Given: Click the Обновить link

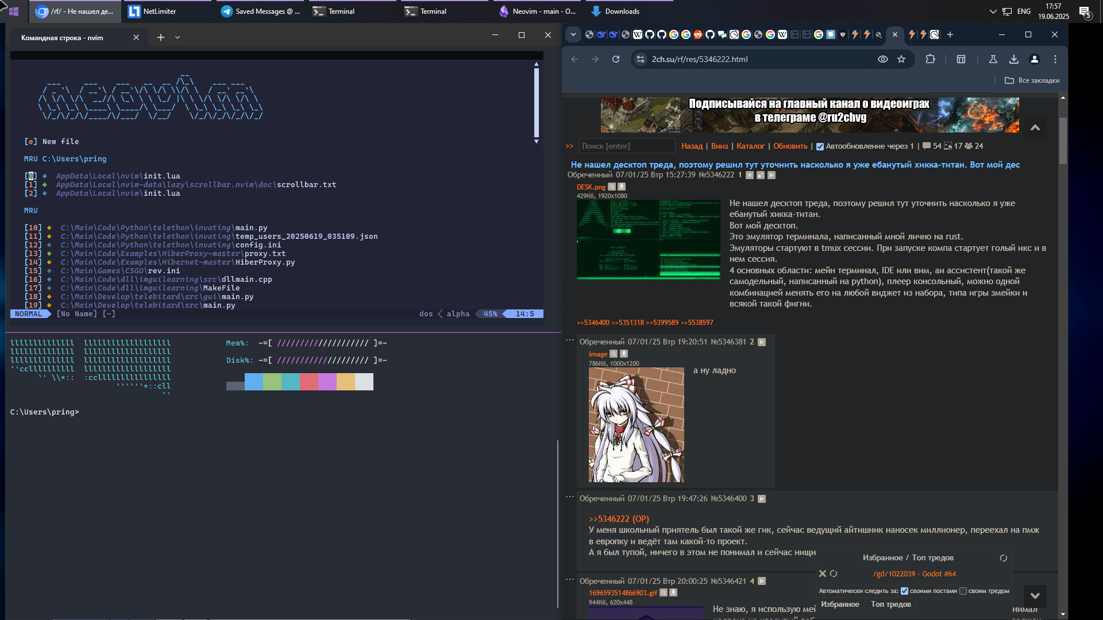Looking at the screenshot, I should coord(790,146).
